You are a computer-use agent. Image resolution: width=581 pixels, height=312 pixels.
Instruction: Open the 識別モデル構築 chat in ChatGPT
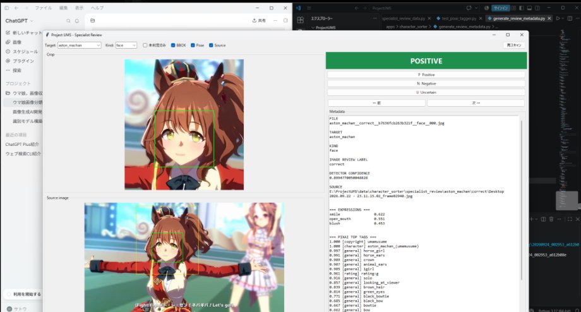pos(27,121)
